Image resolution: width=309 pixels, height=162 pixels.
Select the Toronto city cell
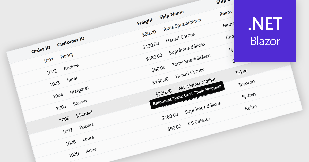click(x=246, y=83)
